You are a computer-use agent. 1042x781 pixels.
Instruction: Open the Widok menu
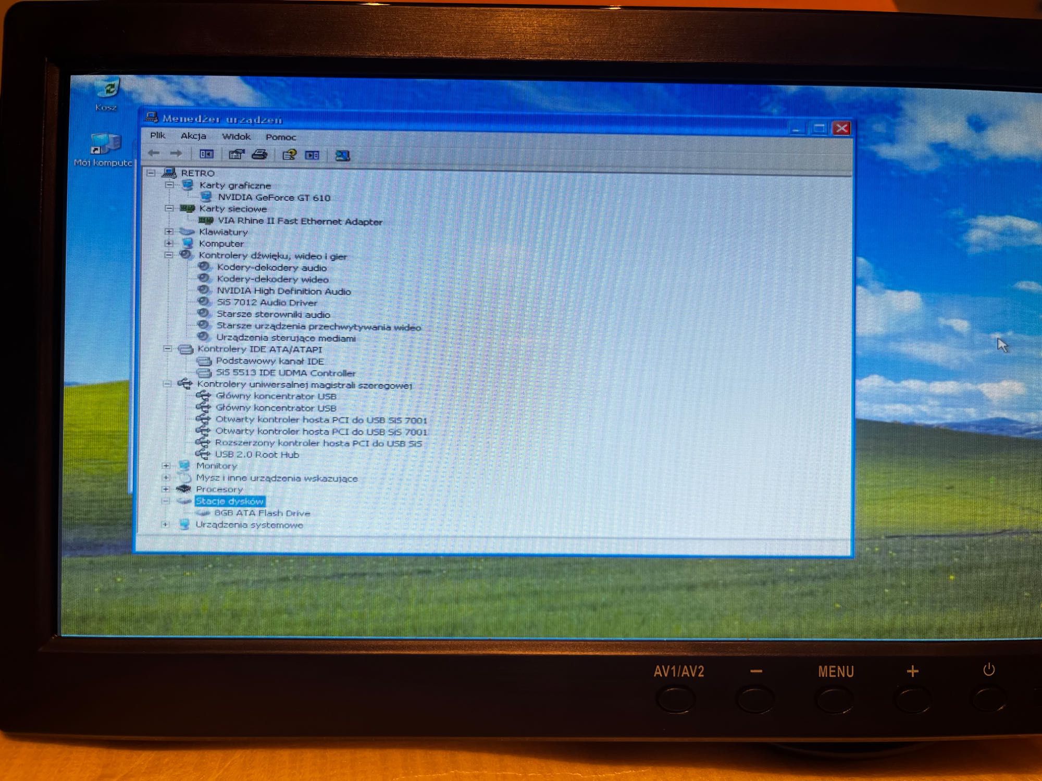(x=236, y=136)
